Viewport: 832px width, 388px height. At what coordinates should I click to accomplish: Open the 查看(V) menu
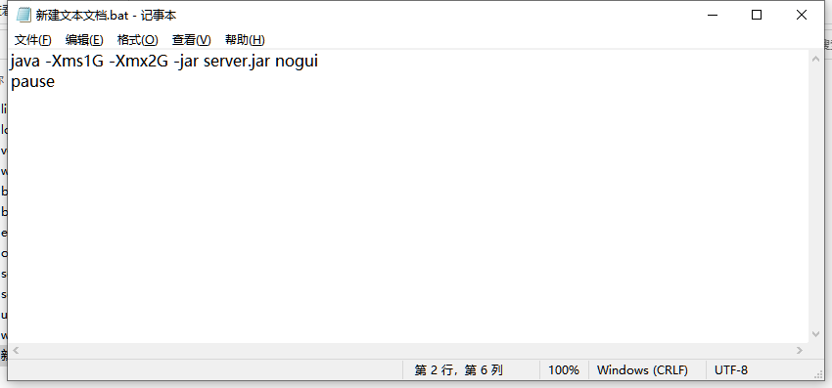click(x=192, y=40)
